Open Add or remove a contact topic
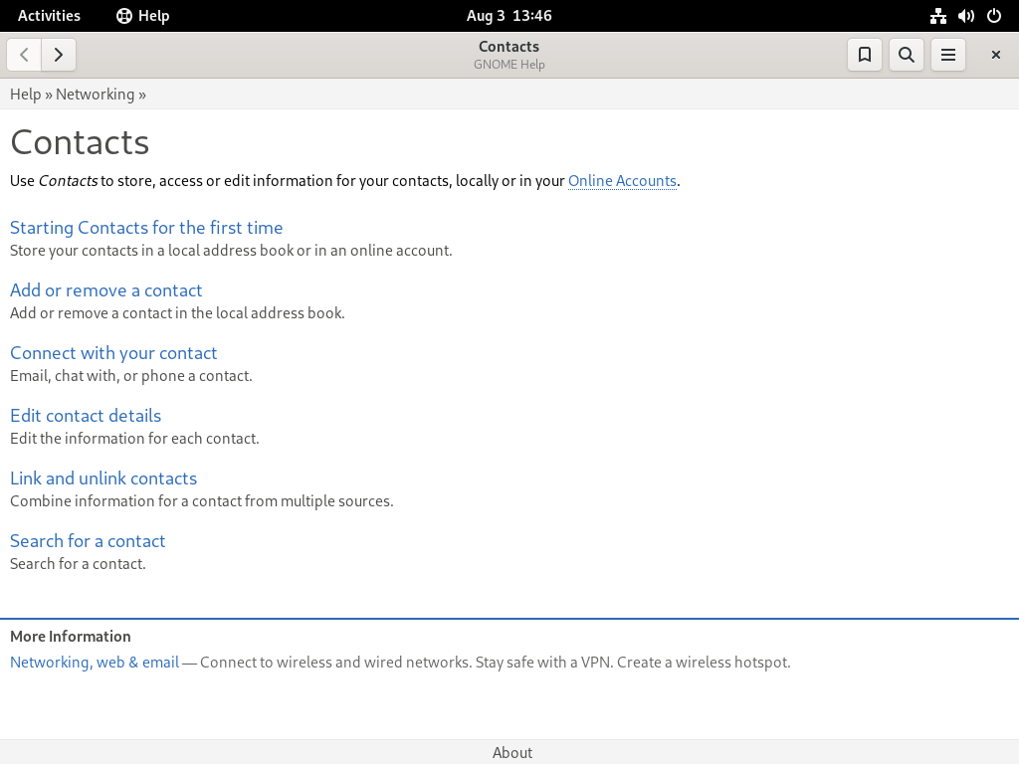The width and height of the screenshot is (1019, 764). (x=105, y=289)
